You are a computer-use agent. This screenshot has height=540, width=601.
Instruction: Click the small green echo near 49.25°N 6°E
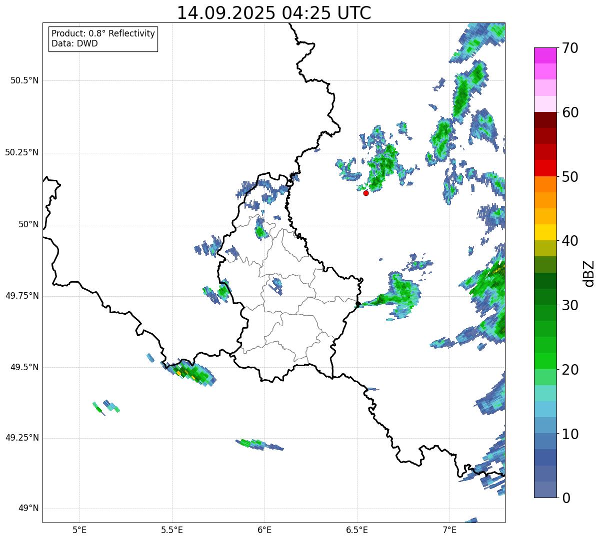tap(258, 444)
